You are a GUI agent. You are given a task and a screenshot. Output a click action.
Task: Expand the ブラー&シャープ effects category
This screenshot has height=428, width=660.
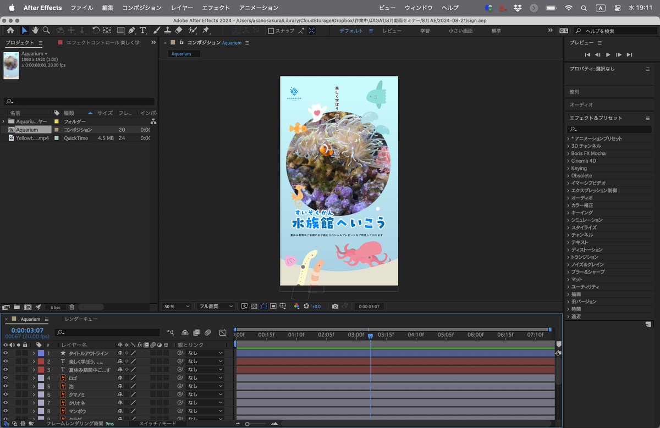tap(568, 272)
